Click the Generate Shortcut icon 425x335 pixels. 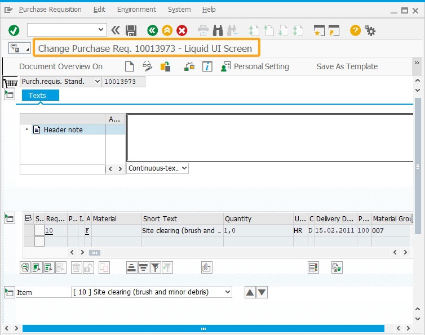[334, 30]
